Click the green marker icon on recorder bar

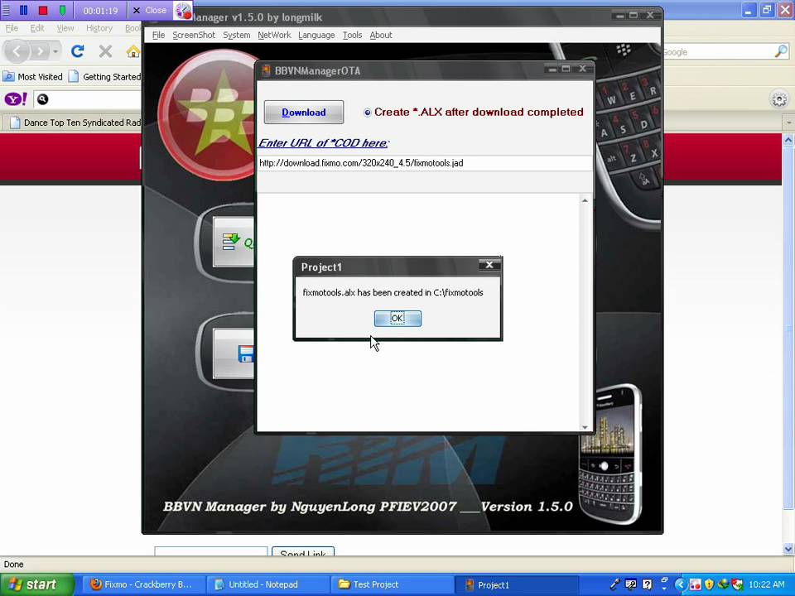pyautogui.click(x=62, y=10)
